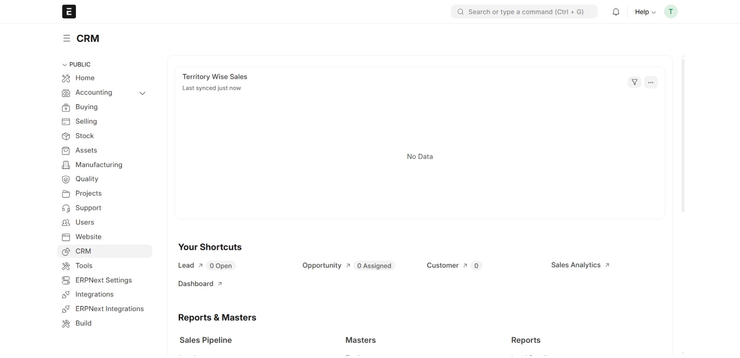Click the Lead shortcut arrow icon
Screen dimensions: 740x358
click(x=201, y=266)
